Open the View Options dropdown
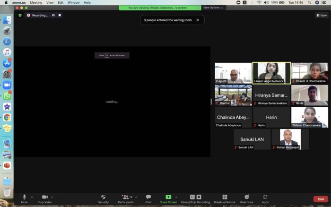The image size is (331, 207). click(213, 8)
